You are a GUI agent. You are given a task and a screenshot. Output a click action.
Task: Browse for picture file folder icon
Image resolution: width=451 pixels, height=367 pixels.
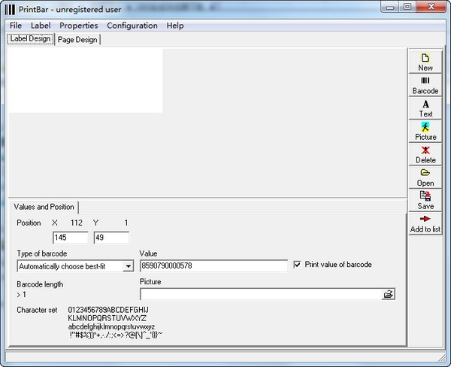(388, 294)
